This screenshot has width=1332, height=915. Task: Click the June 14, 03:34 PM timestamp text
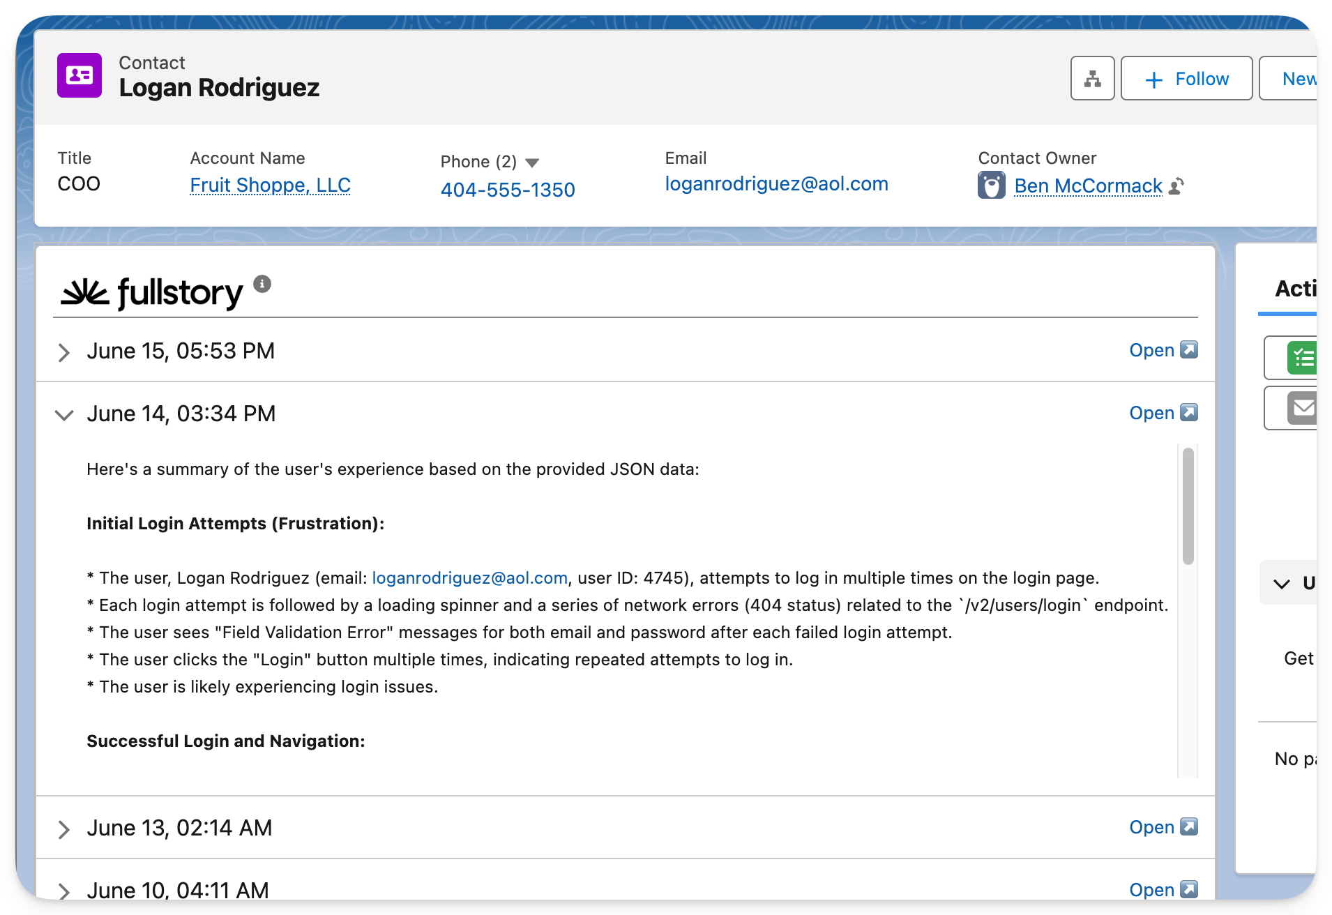pyautogui.click(x=181, y=414)
